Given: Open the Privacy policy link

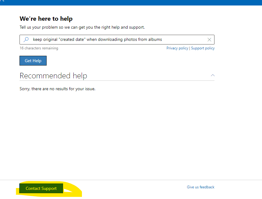Looking at the screenshot, I should click(x=177, y=48).
